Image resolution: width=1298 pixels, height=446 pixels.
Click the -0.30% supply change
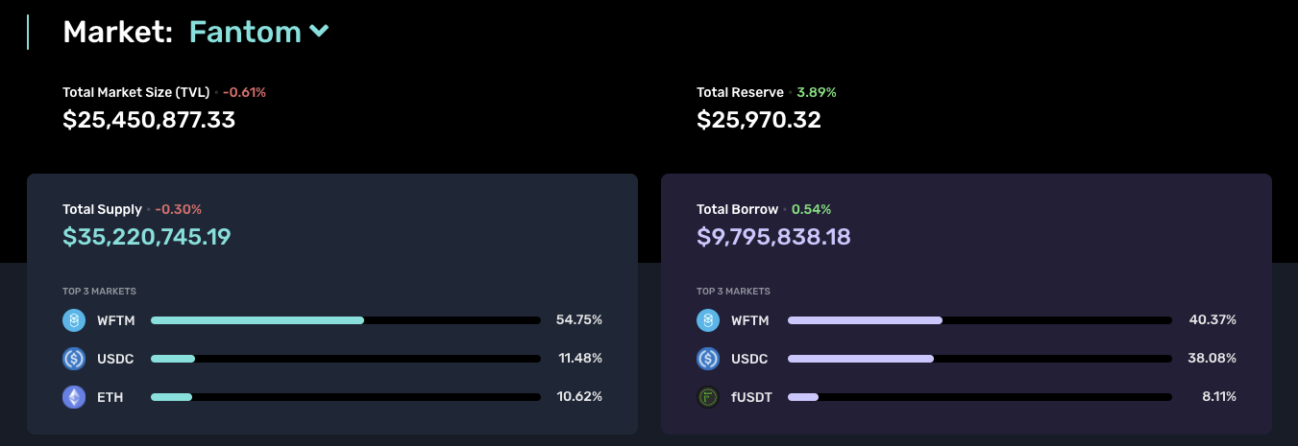coord(179,209)
